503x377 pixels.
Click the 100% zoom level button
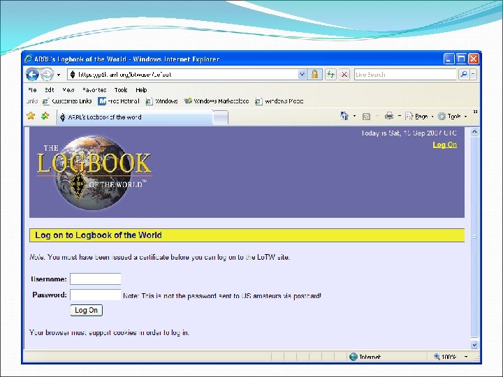(445, 357)
